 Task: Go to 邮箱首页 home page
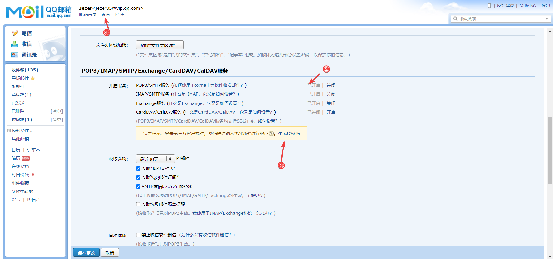click(88, 14)
